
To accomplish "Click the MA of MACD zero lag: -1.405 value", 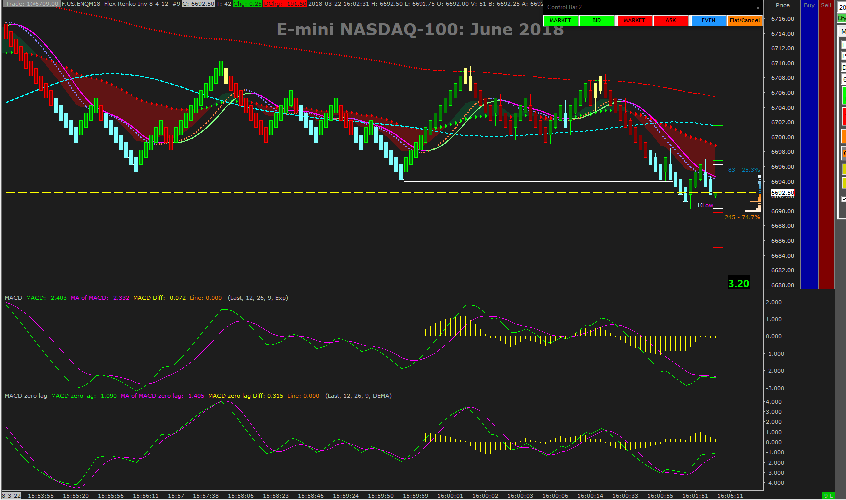I will pyautogui.click(x=162, y=396).
